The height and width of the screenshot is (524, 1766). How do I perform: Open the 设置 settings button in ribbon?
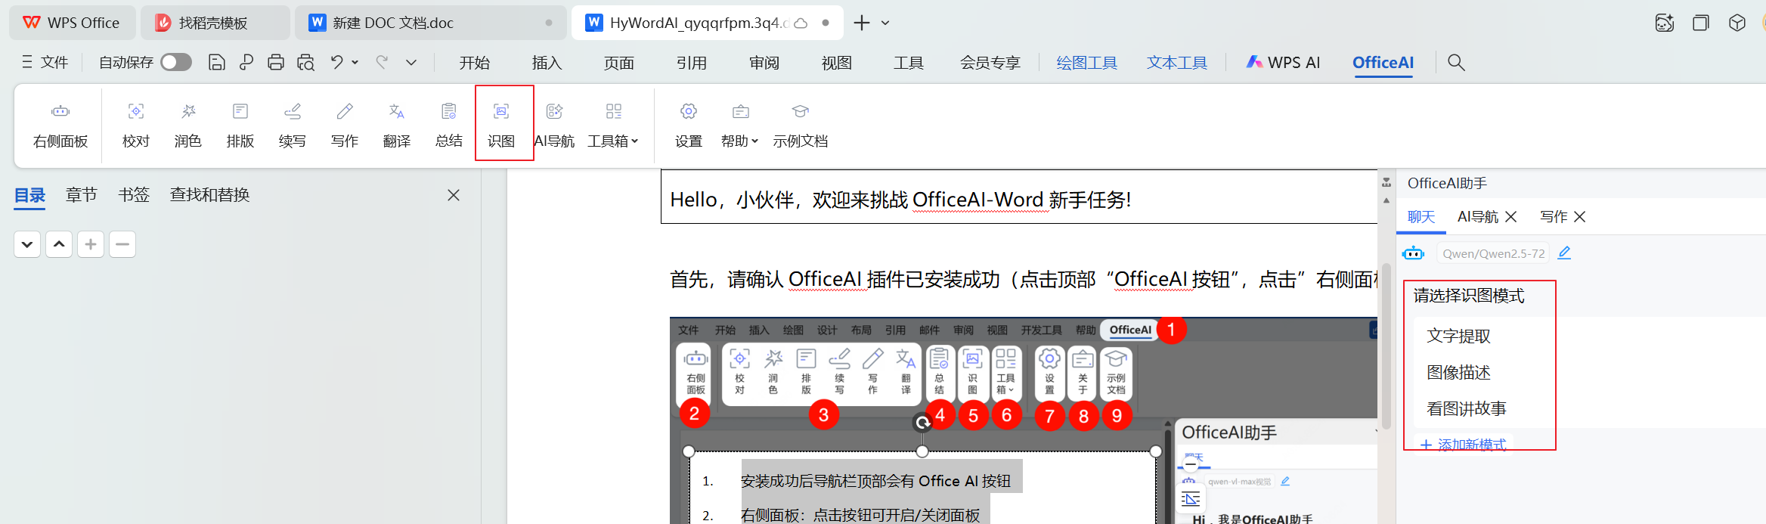click(689, 126)
